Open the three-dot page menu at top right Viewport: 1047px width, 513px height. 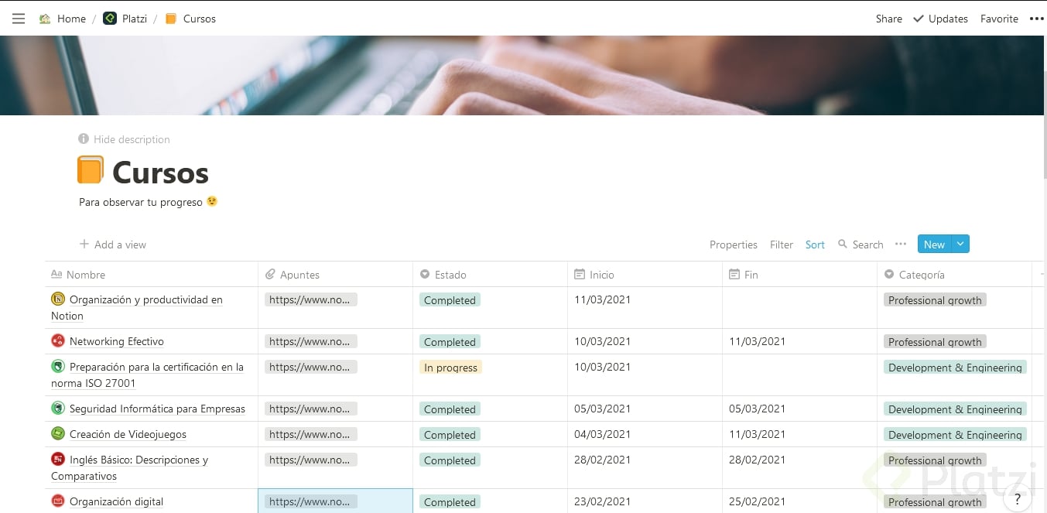(x=1036, y=19)
